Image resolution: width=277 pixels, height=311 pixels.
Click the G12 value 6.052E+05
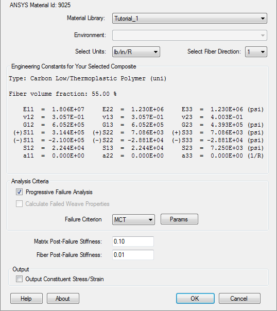[x=68, y=125]
